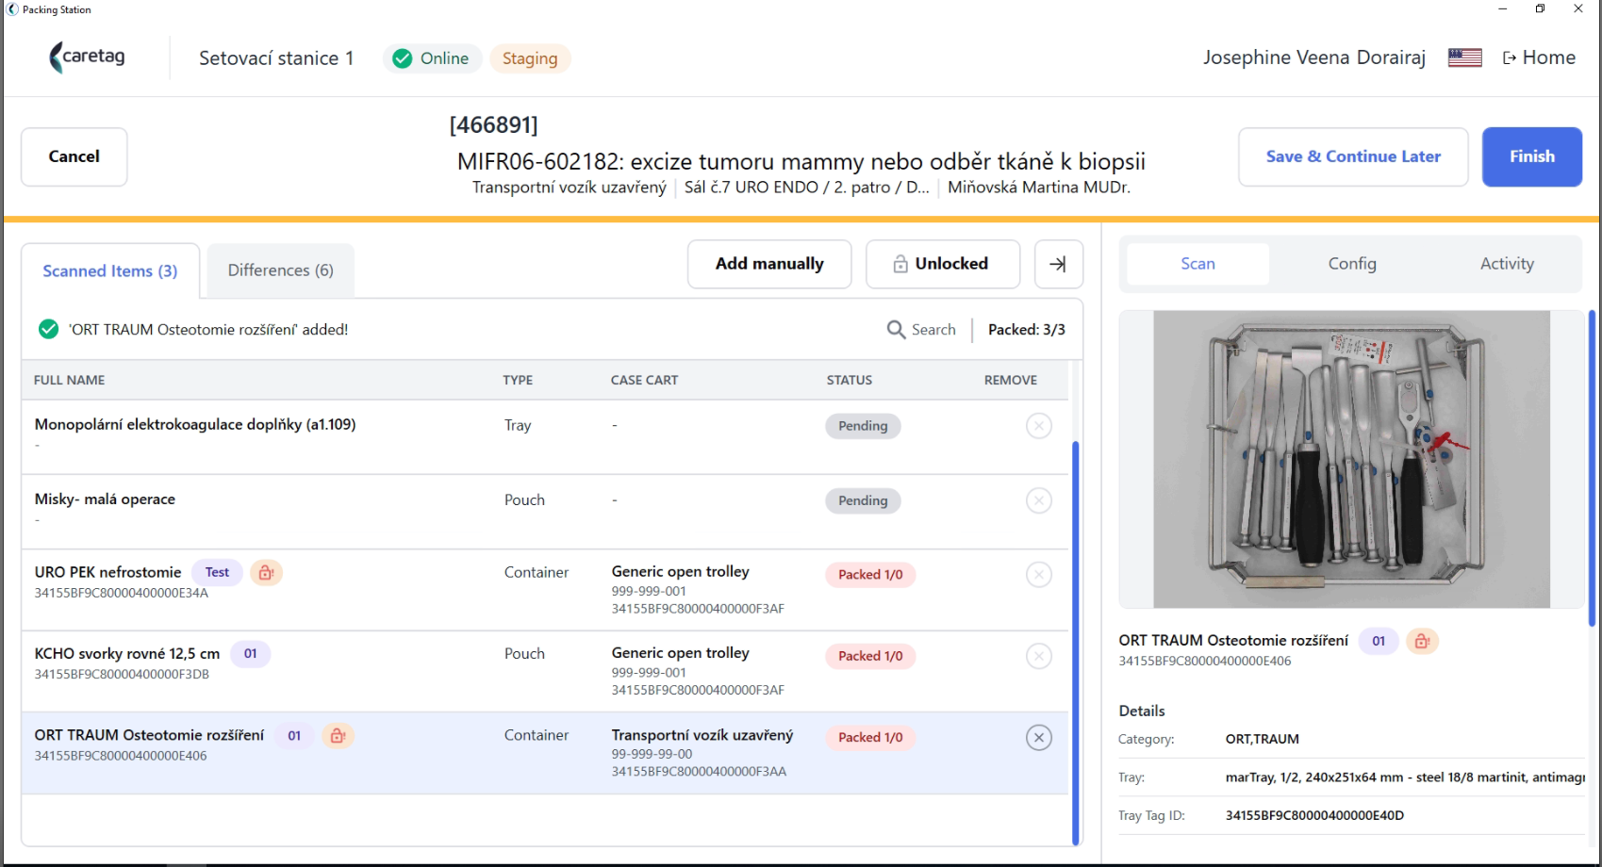Remove the ORT TRAUM Osteotomie row item
This screenshot has height=867, width=1602.
tap(1038, 738)
